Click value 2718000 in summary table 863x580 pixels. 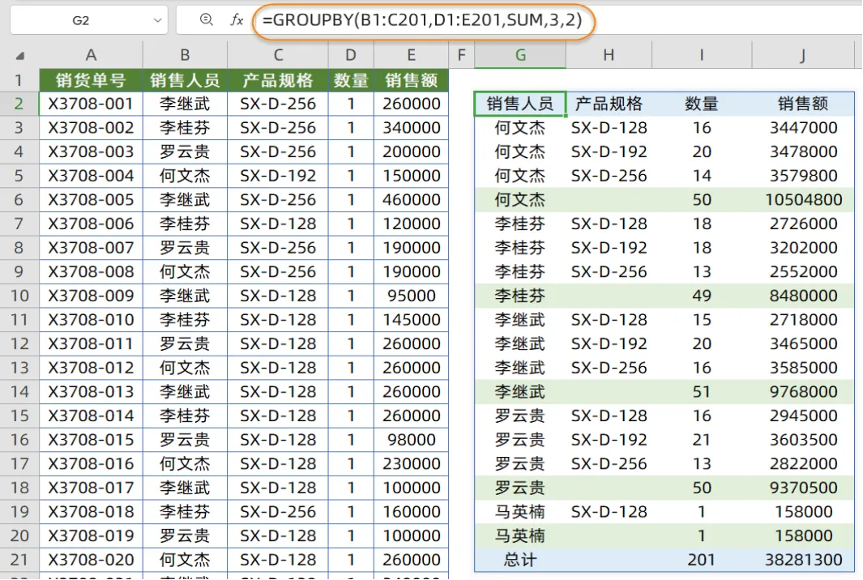point(802,320)
